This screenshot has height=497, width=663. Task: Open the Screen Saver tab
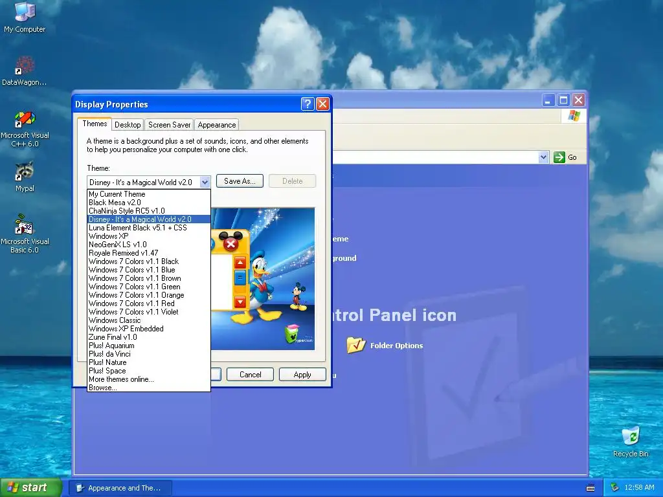pyautogui.click(x=169, y=125)
